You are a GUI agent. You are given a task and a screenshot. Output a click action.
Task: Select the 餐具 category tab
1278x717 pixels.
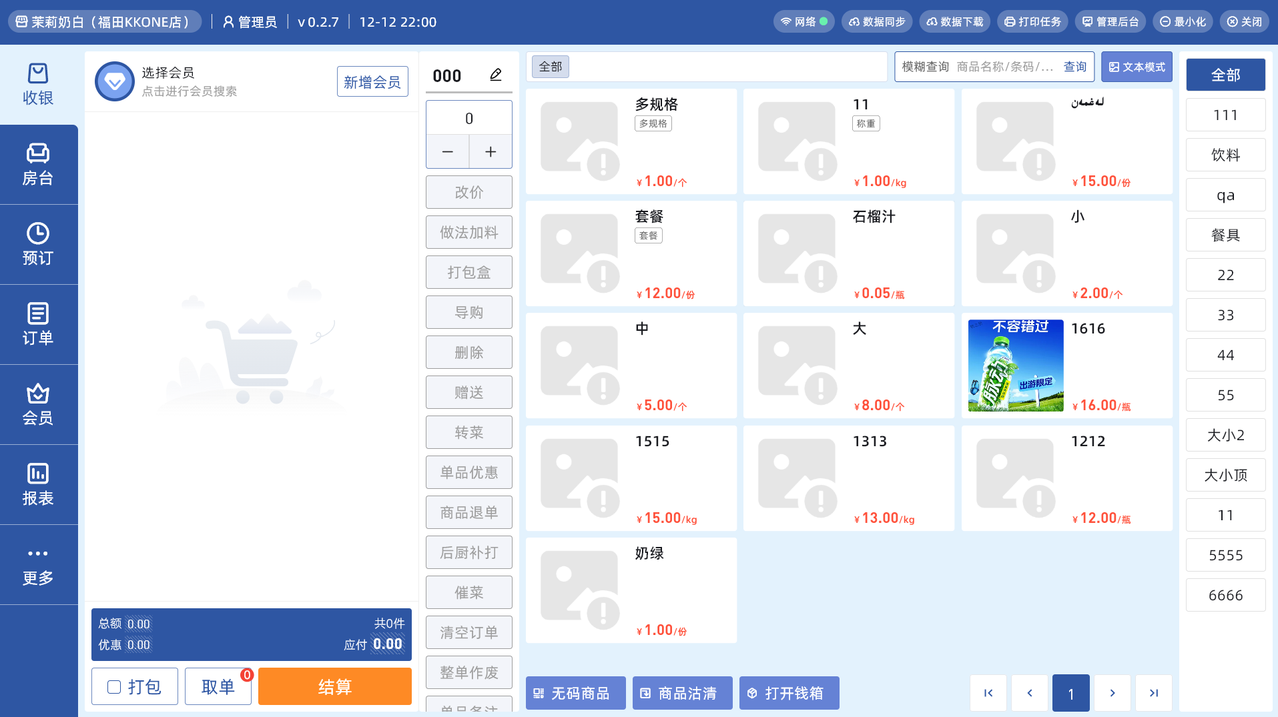[1225, 235]
